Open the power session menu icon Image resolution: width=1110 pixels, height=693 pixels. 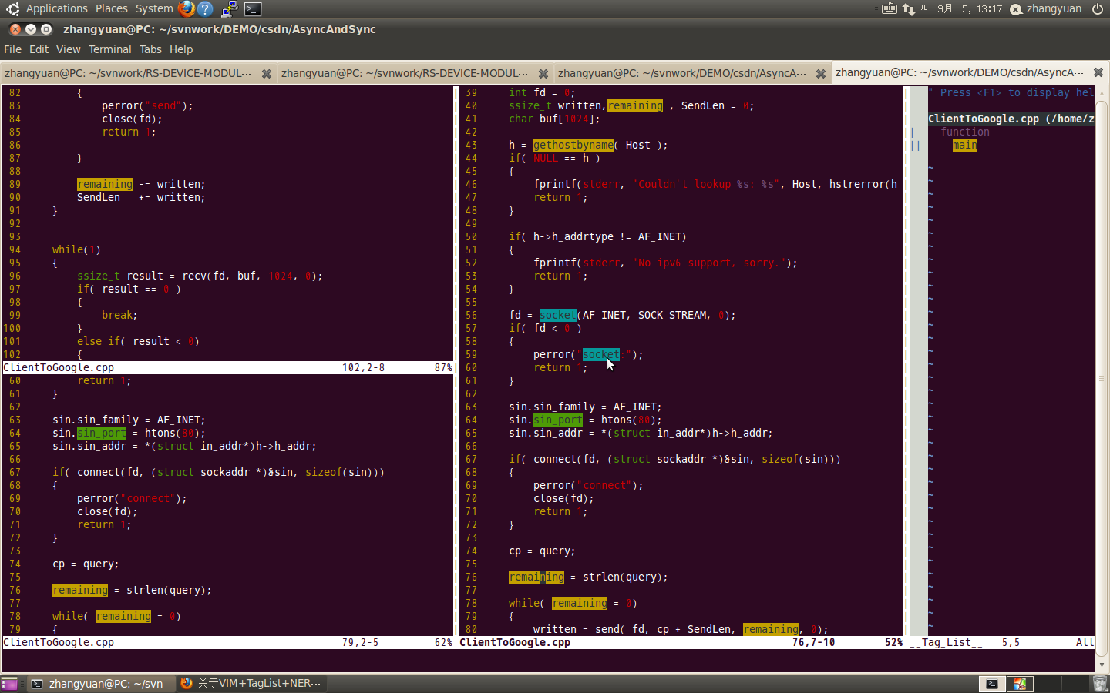pos(1098,9)
